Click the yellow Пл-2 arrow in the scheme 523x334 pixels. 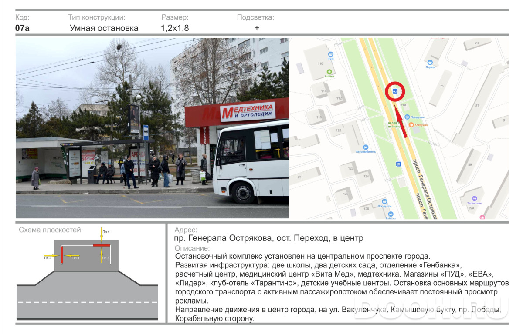tap(51, 255)
